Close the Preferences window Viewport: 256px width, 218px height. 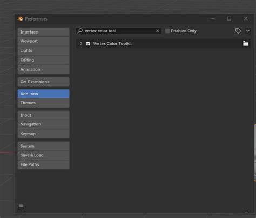click(x=246, y=18)
